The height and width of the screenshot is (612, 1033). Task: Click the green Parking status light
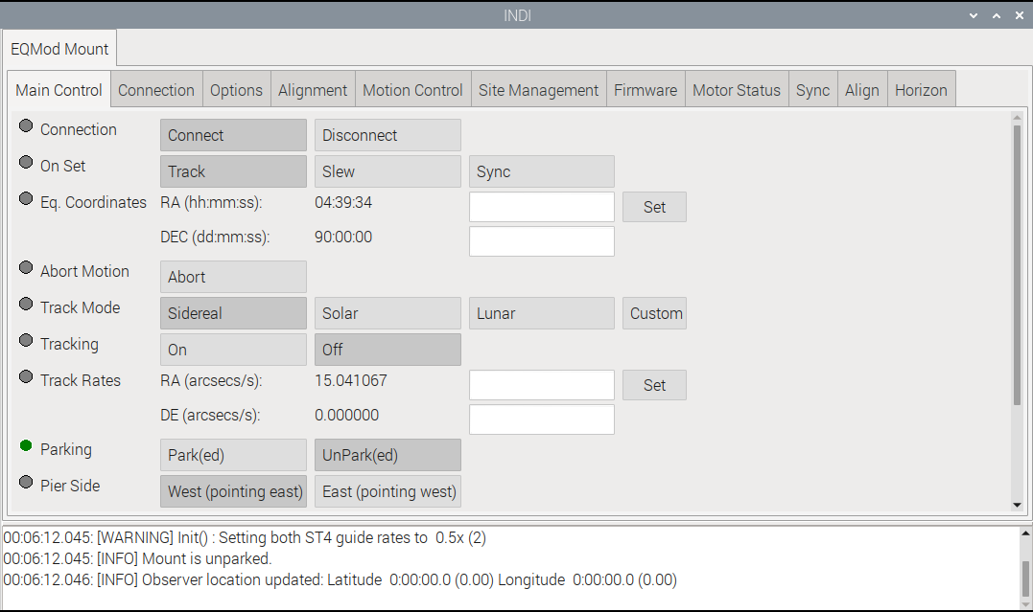pyautogui.click(x=26, y=445)
